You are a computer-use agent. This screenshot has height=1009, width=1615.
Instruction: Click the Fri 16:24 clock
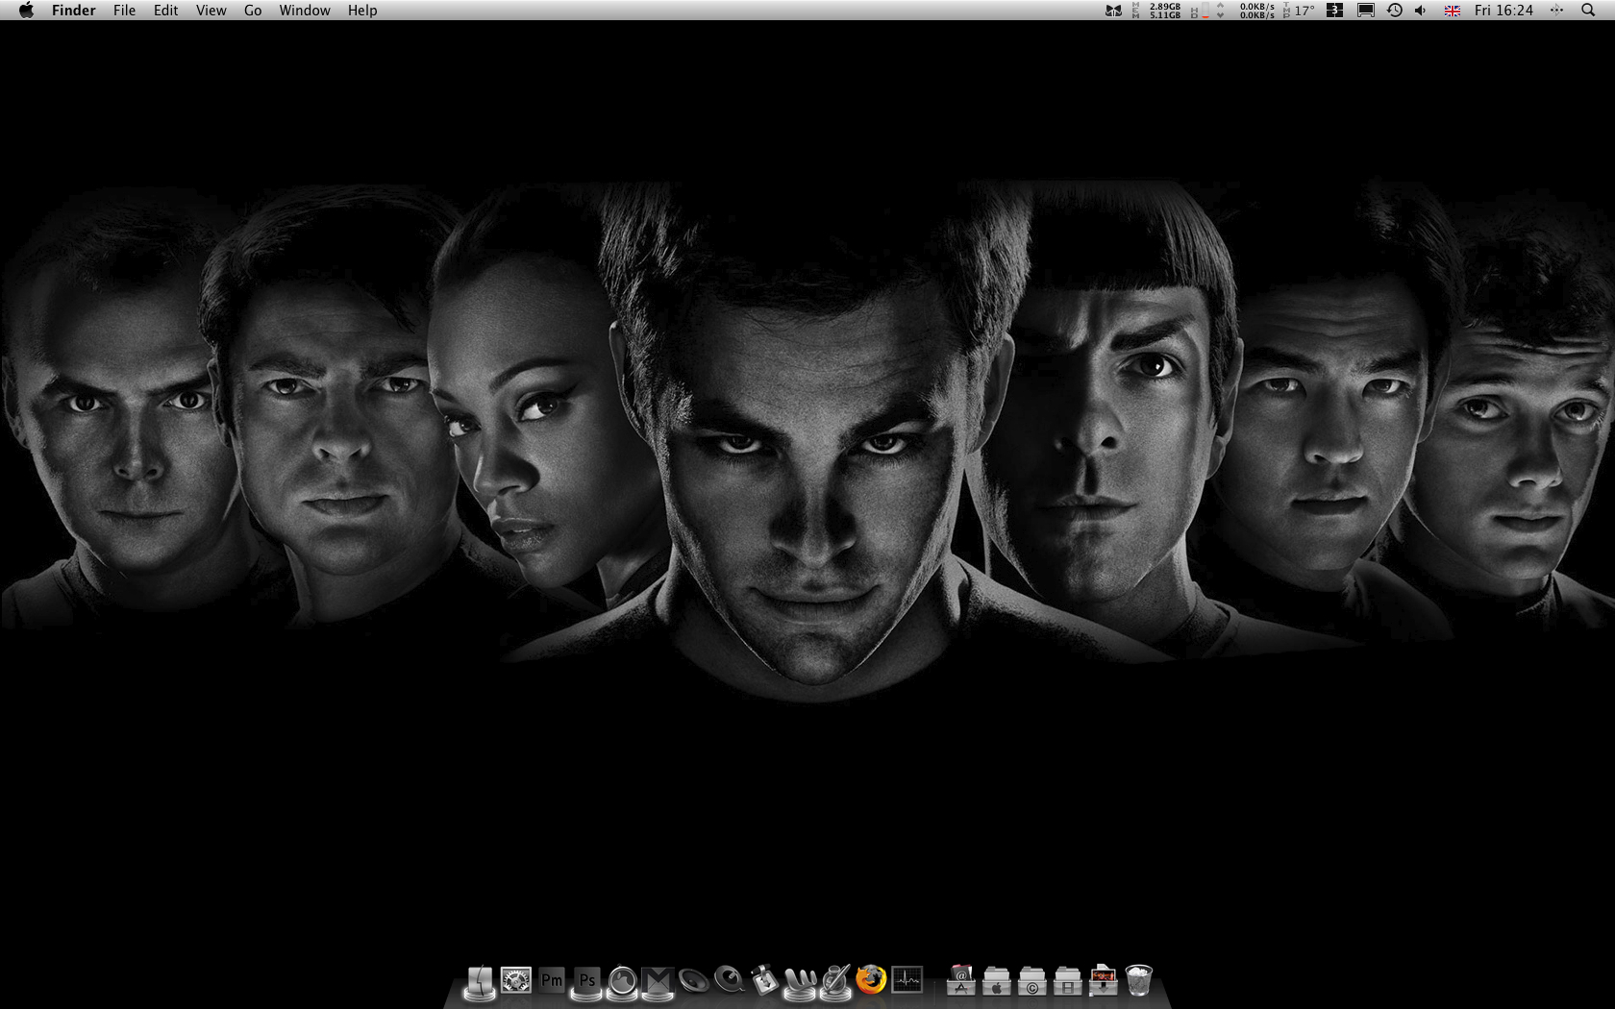point(1503,11)
